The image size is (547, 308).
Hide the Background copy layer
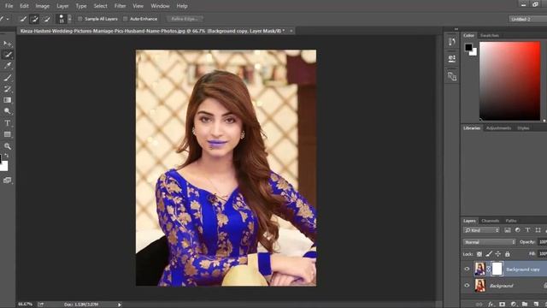click(467, 269)
